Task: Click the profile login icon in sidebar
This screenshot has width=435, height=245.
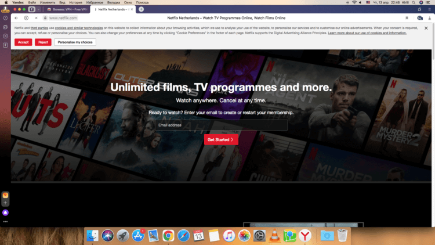Action: click(5, 10)
